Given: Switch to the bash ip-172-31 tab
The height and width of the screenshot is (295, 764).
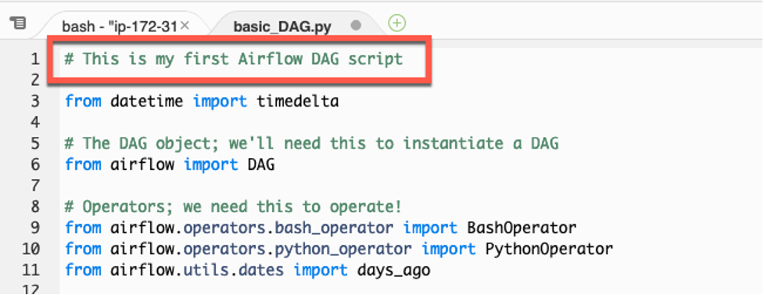Looking at the screenshot, I should tap(119, 27).
